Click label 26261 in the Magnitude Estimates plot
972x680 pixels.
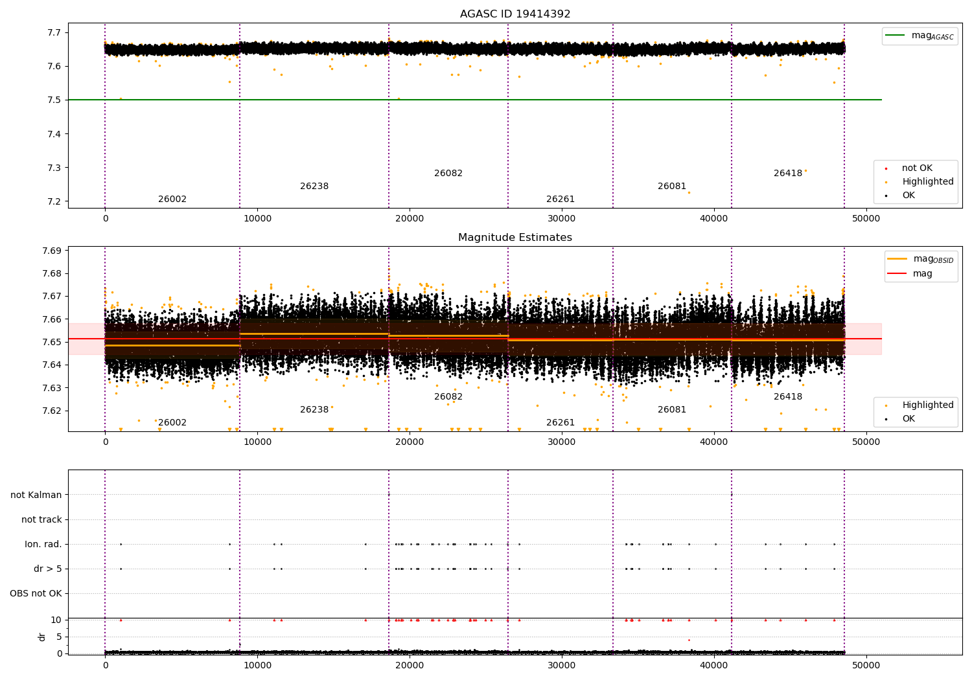coord(561,423)
